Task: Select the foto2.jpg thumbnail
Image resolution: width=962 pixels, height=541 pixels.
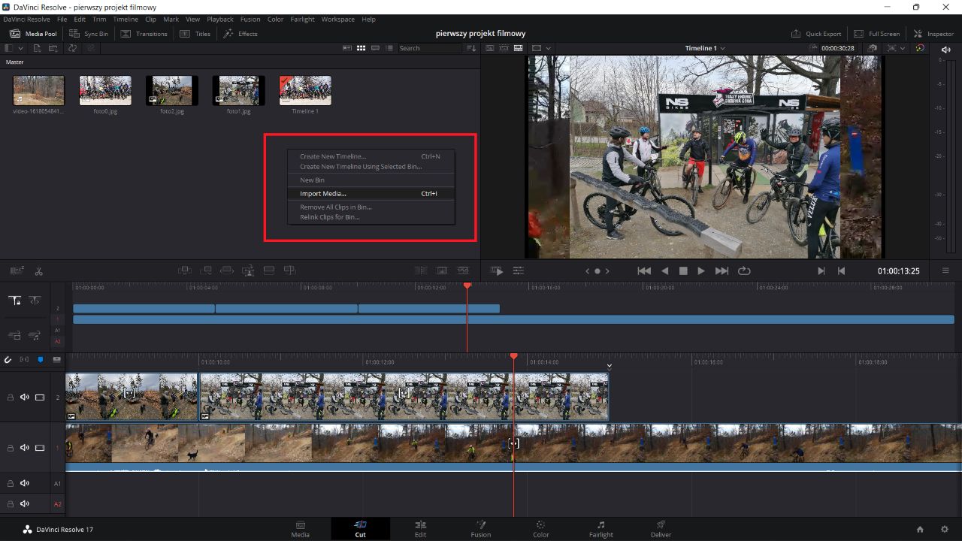Action: 172,91
